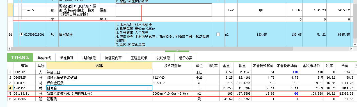Image resolution: width=357 pixels, height=107 pixels.
Task: Click row number 24 in upper grid
Action: pos(10,35)
